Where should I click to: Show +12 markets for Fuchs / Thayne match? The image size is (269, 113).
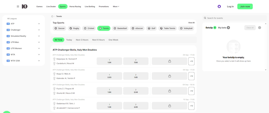click(191, 91)
